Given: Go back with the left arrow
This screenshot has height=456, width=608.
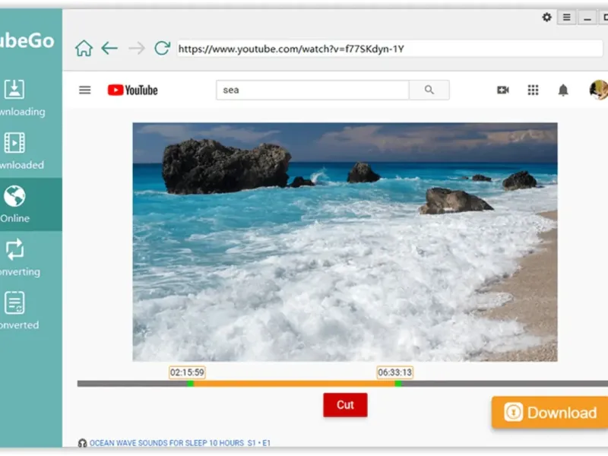Looking at the screenshot, I should (x=109, y=49).
